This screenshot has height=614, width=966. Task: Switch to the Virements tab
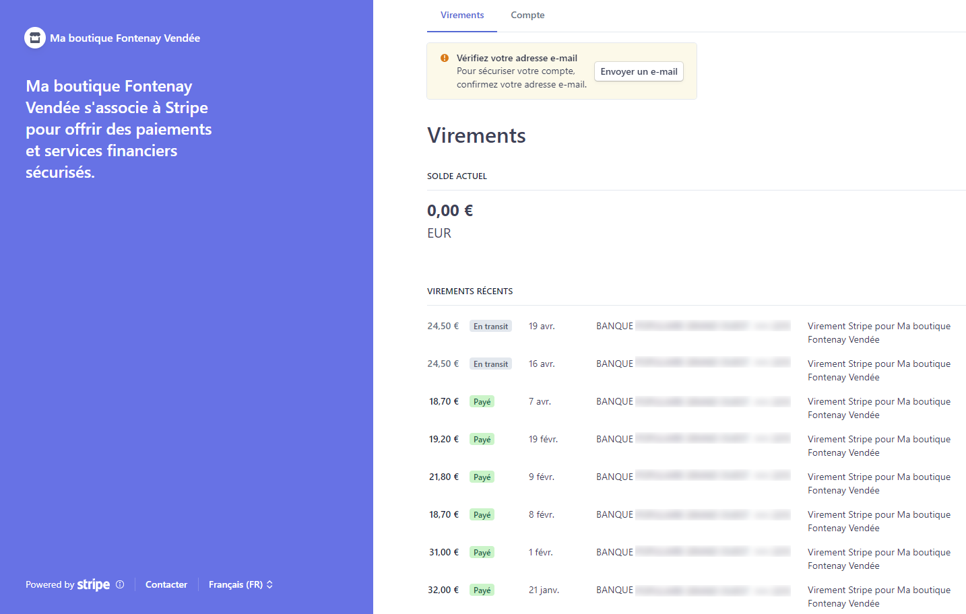462,15
